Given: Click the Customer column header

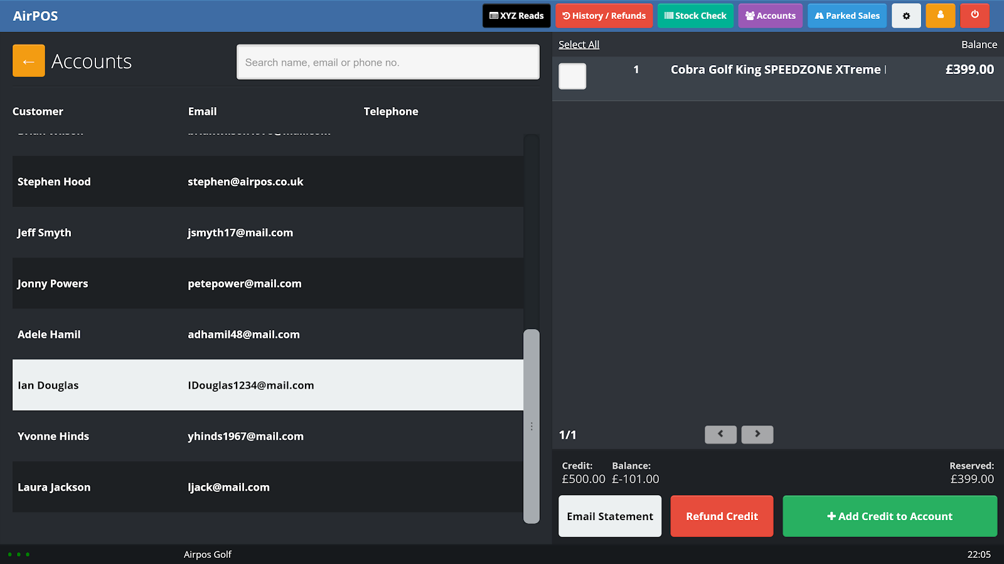Looking at the screenshot, I should (x=38, y=112).
